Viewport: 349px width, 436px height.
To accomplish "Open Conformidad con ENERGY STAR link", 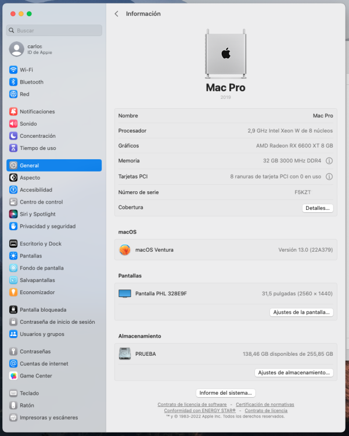I will click(x=200, y=410).
